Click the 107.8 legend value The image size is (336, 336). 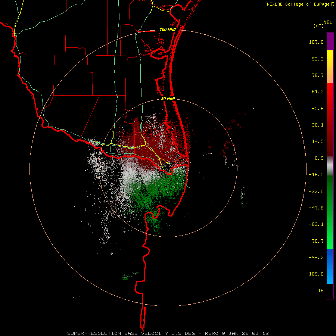(x=316, y=42)
